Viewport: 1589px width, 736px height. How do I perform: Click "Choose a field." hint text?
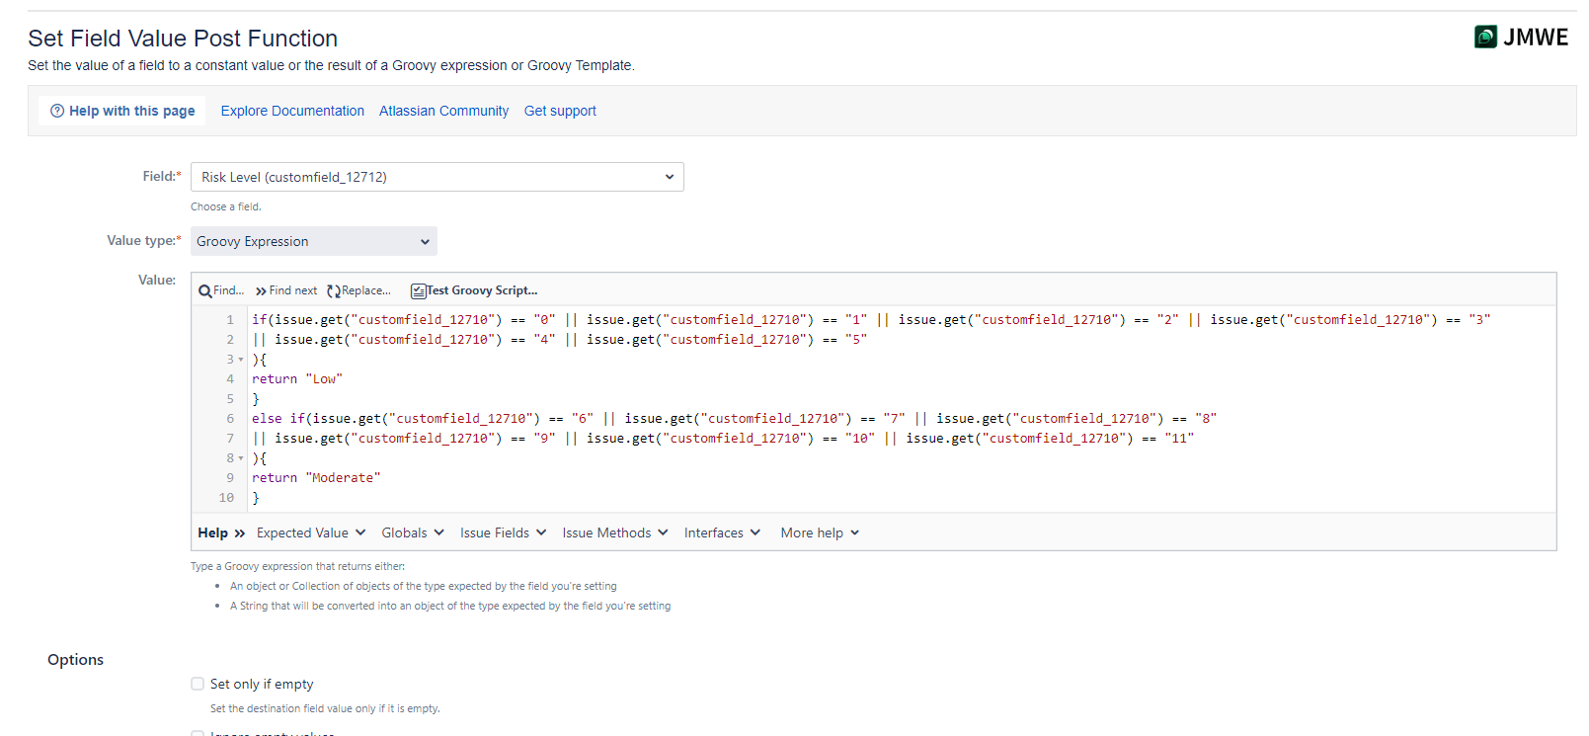pos(226,206)
